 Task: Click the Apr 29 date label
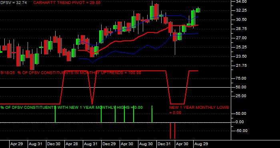[17, 144]
